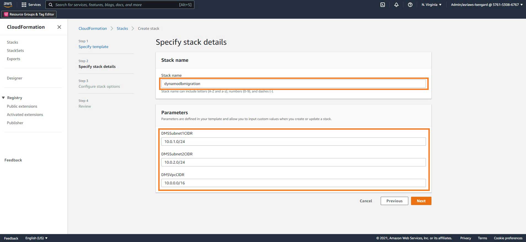Cancel the stack creation

(x=366, y=201)
